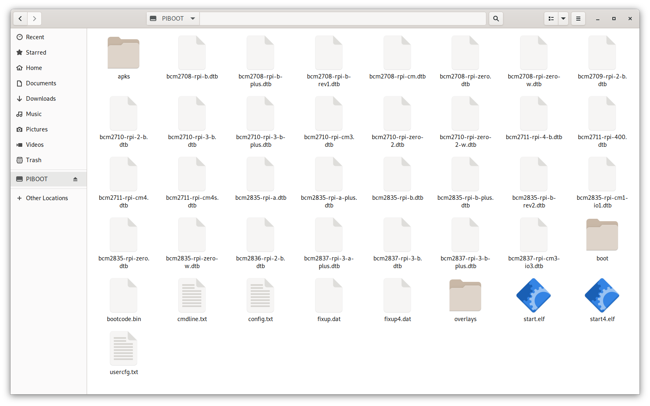The width and height of the screenshot is (650, 406).
Task: Select the bcm2710-rpi-cm3.dtb file icon
Action: tap(329, 113)
